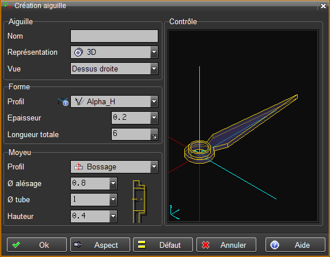The image size is (330, 257).
Task: Click the red cross icon on Annuler
Action: coord(206,245)
